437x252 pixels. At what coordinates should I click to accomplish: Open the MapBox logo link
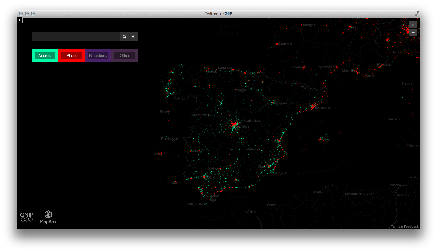click(48, 217)
